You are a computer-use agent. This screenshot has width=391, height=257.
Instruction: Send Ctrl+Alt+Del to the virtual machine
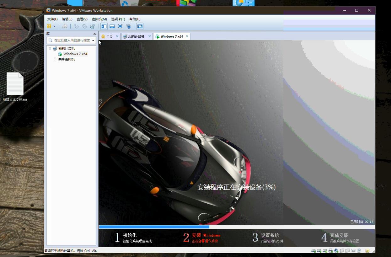65,26
